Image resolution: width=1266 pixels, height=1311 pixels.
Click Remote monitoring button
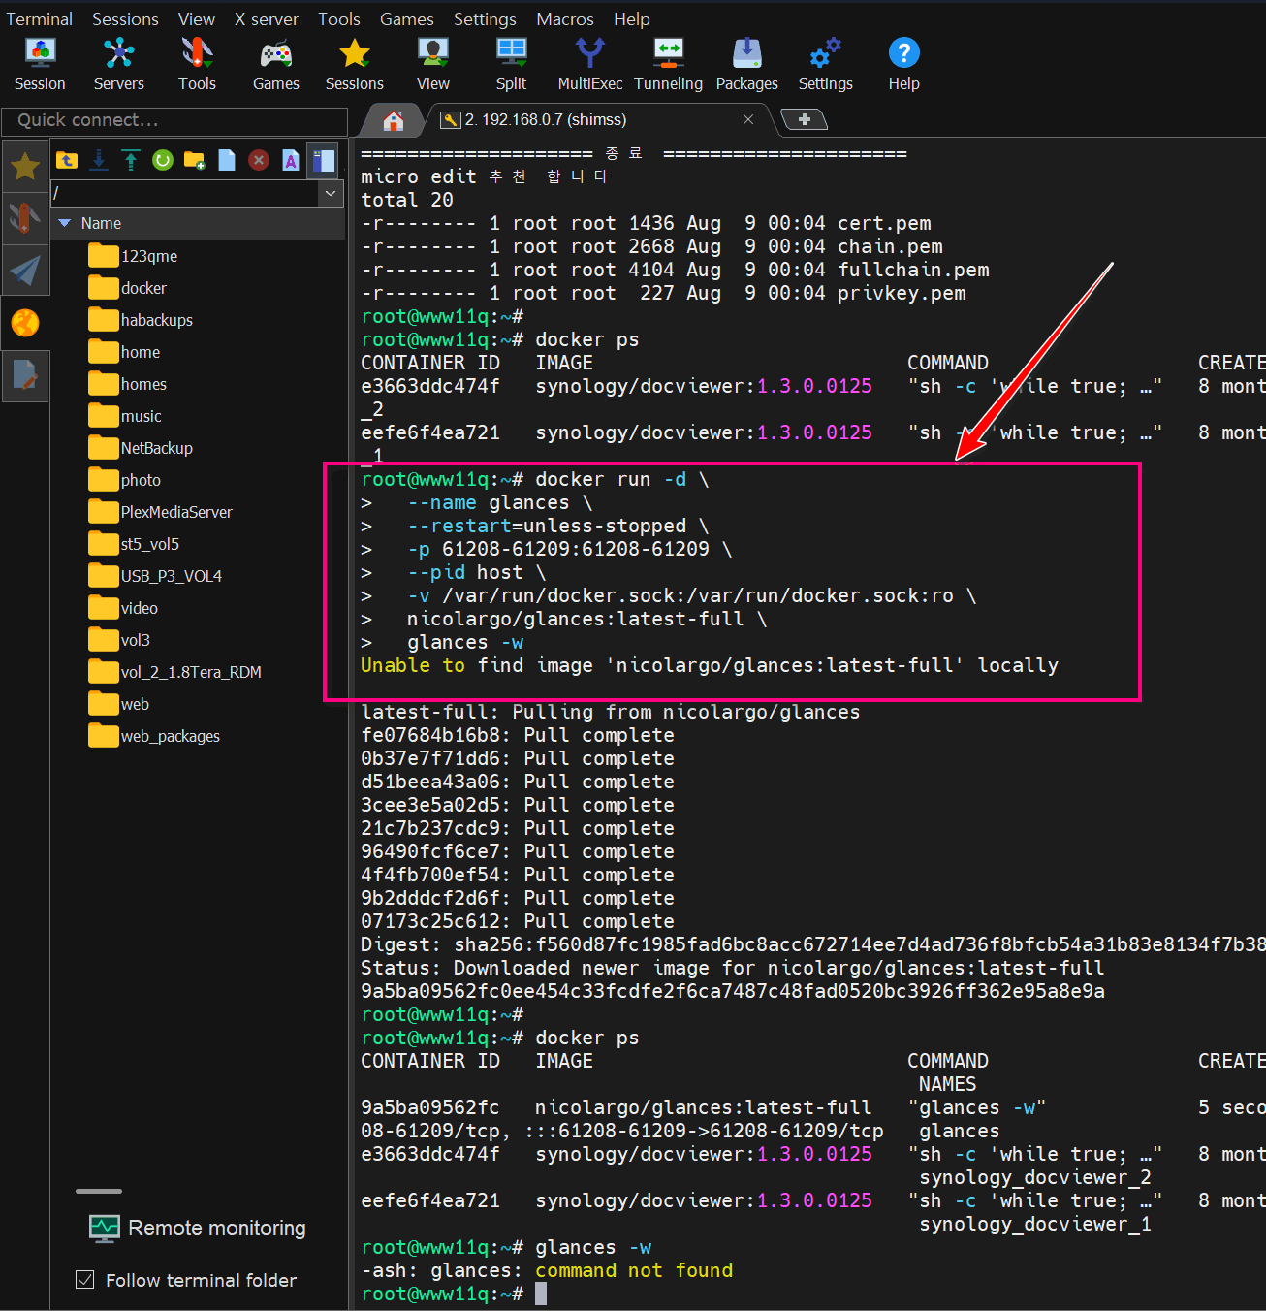click(198, 1228)
